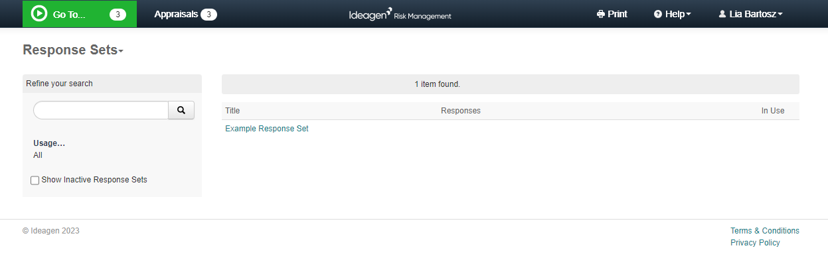
Task: Select the All usage filter
Action: coord(38,155)
